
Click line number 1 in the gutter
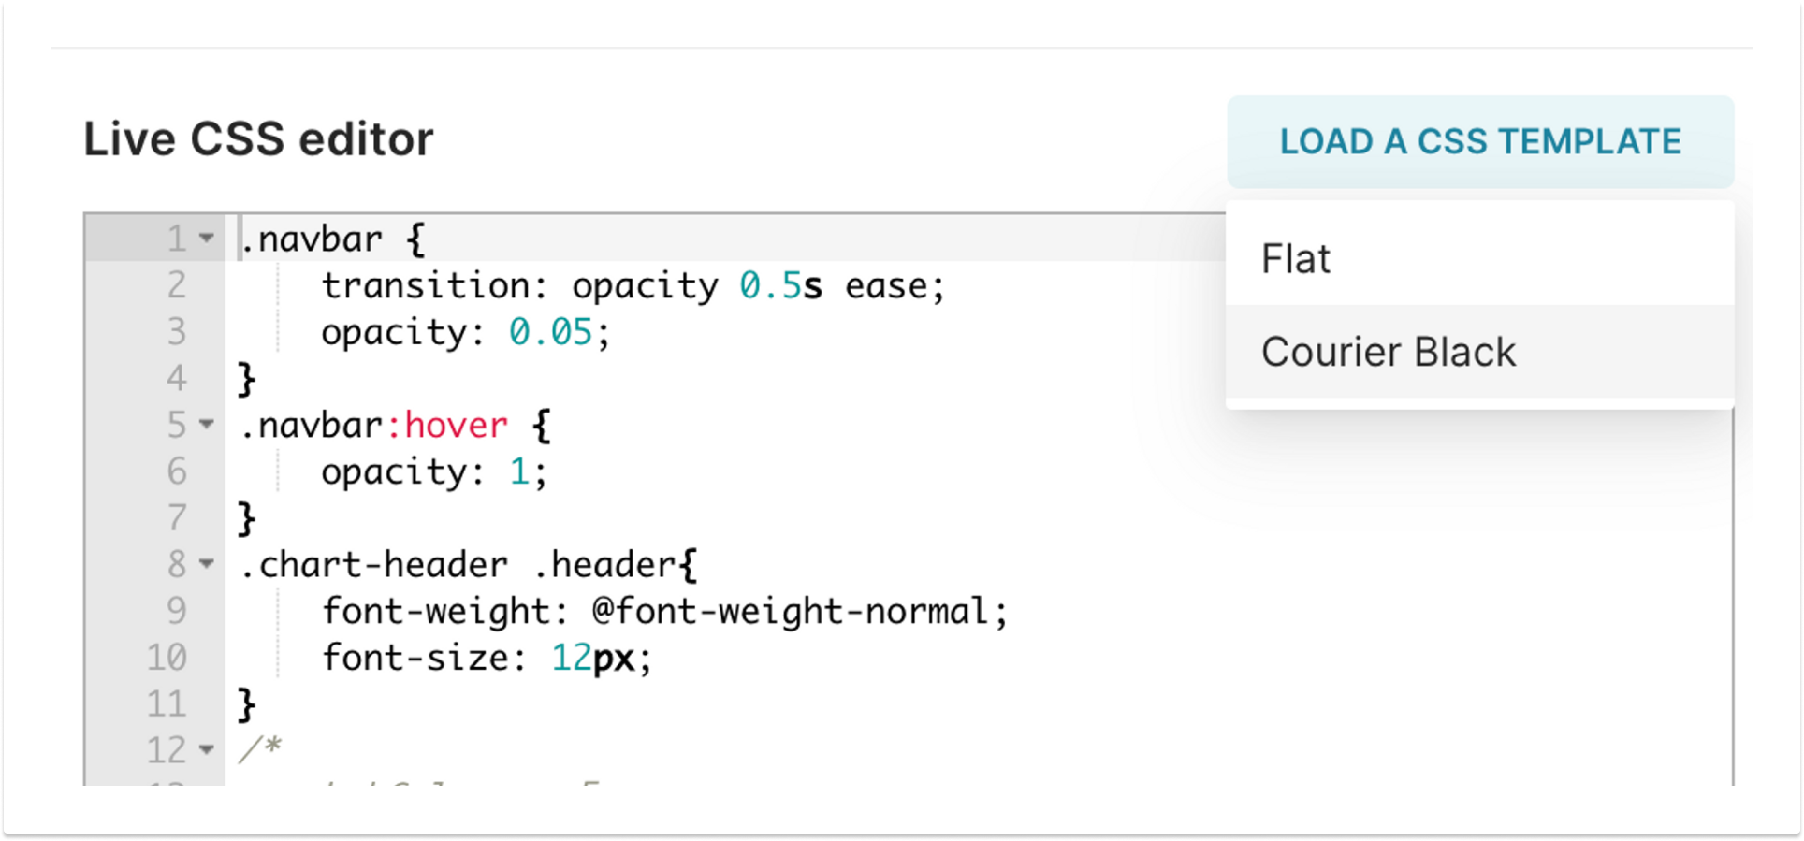[x=174, y=240]
